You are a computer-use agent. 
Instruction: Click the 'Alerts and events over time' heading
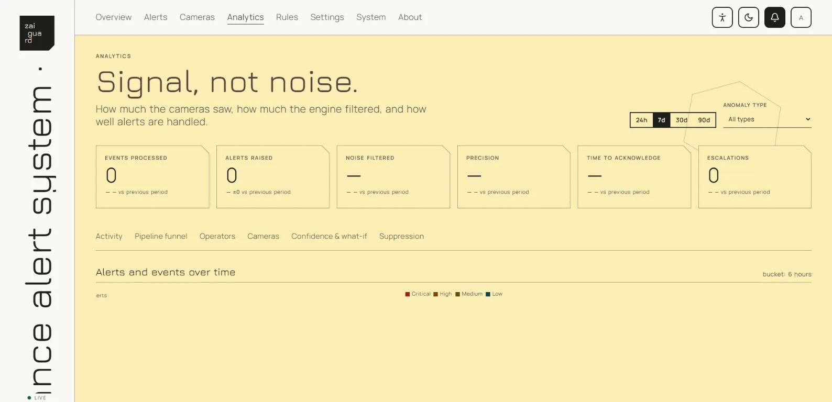[166, 272]
